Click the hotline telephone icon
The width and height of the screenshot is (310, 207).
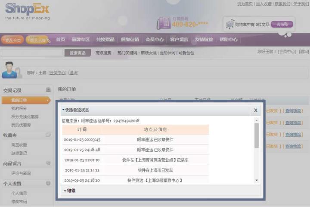[x=164, y=23]
